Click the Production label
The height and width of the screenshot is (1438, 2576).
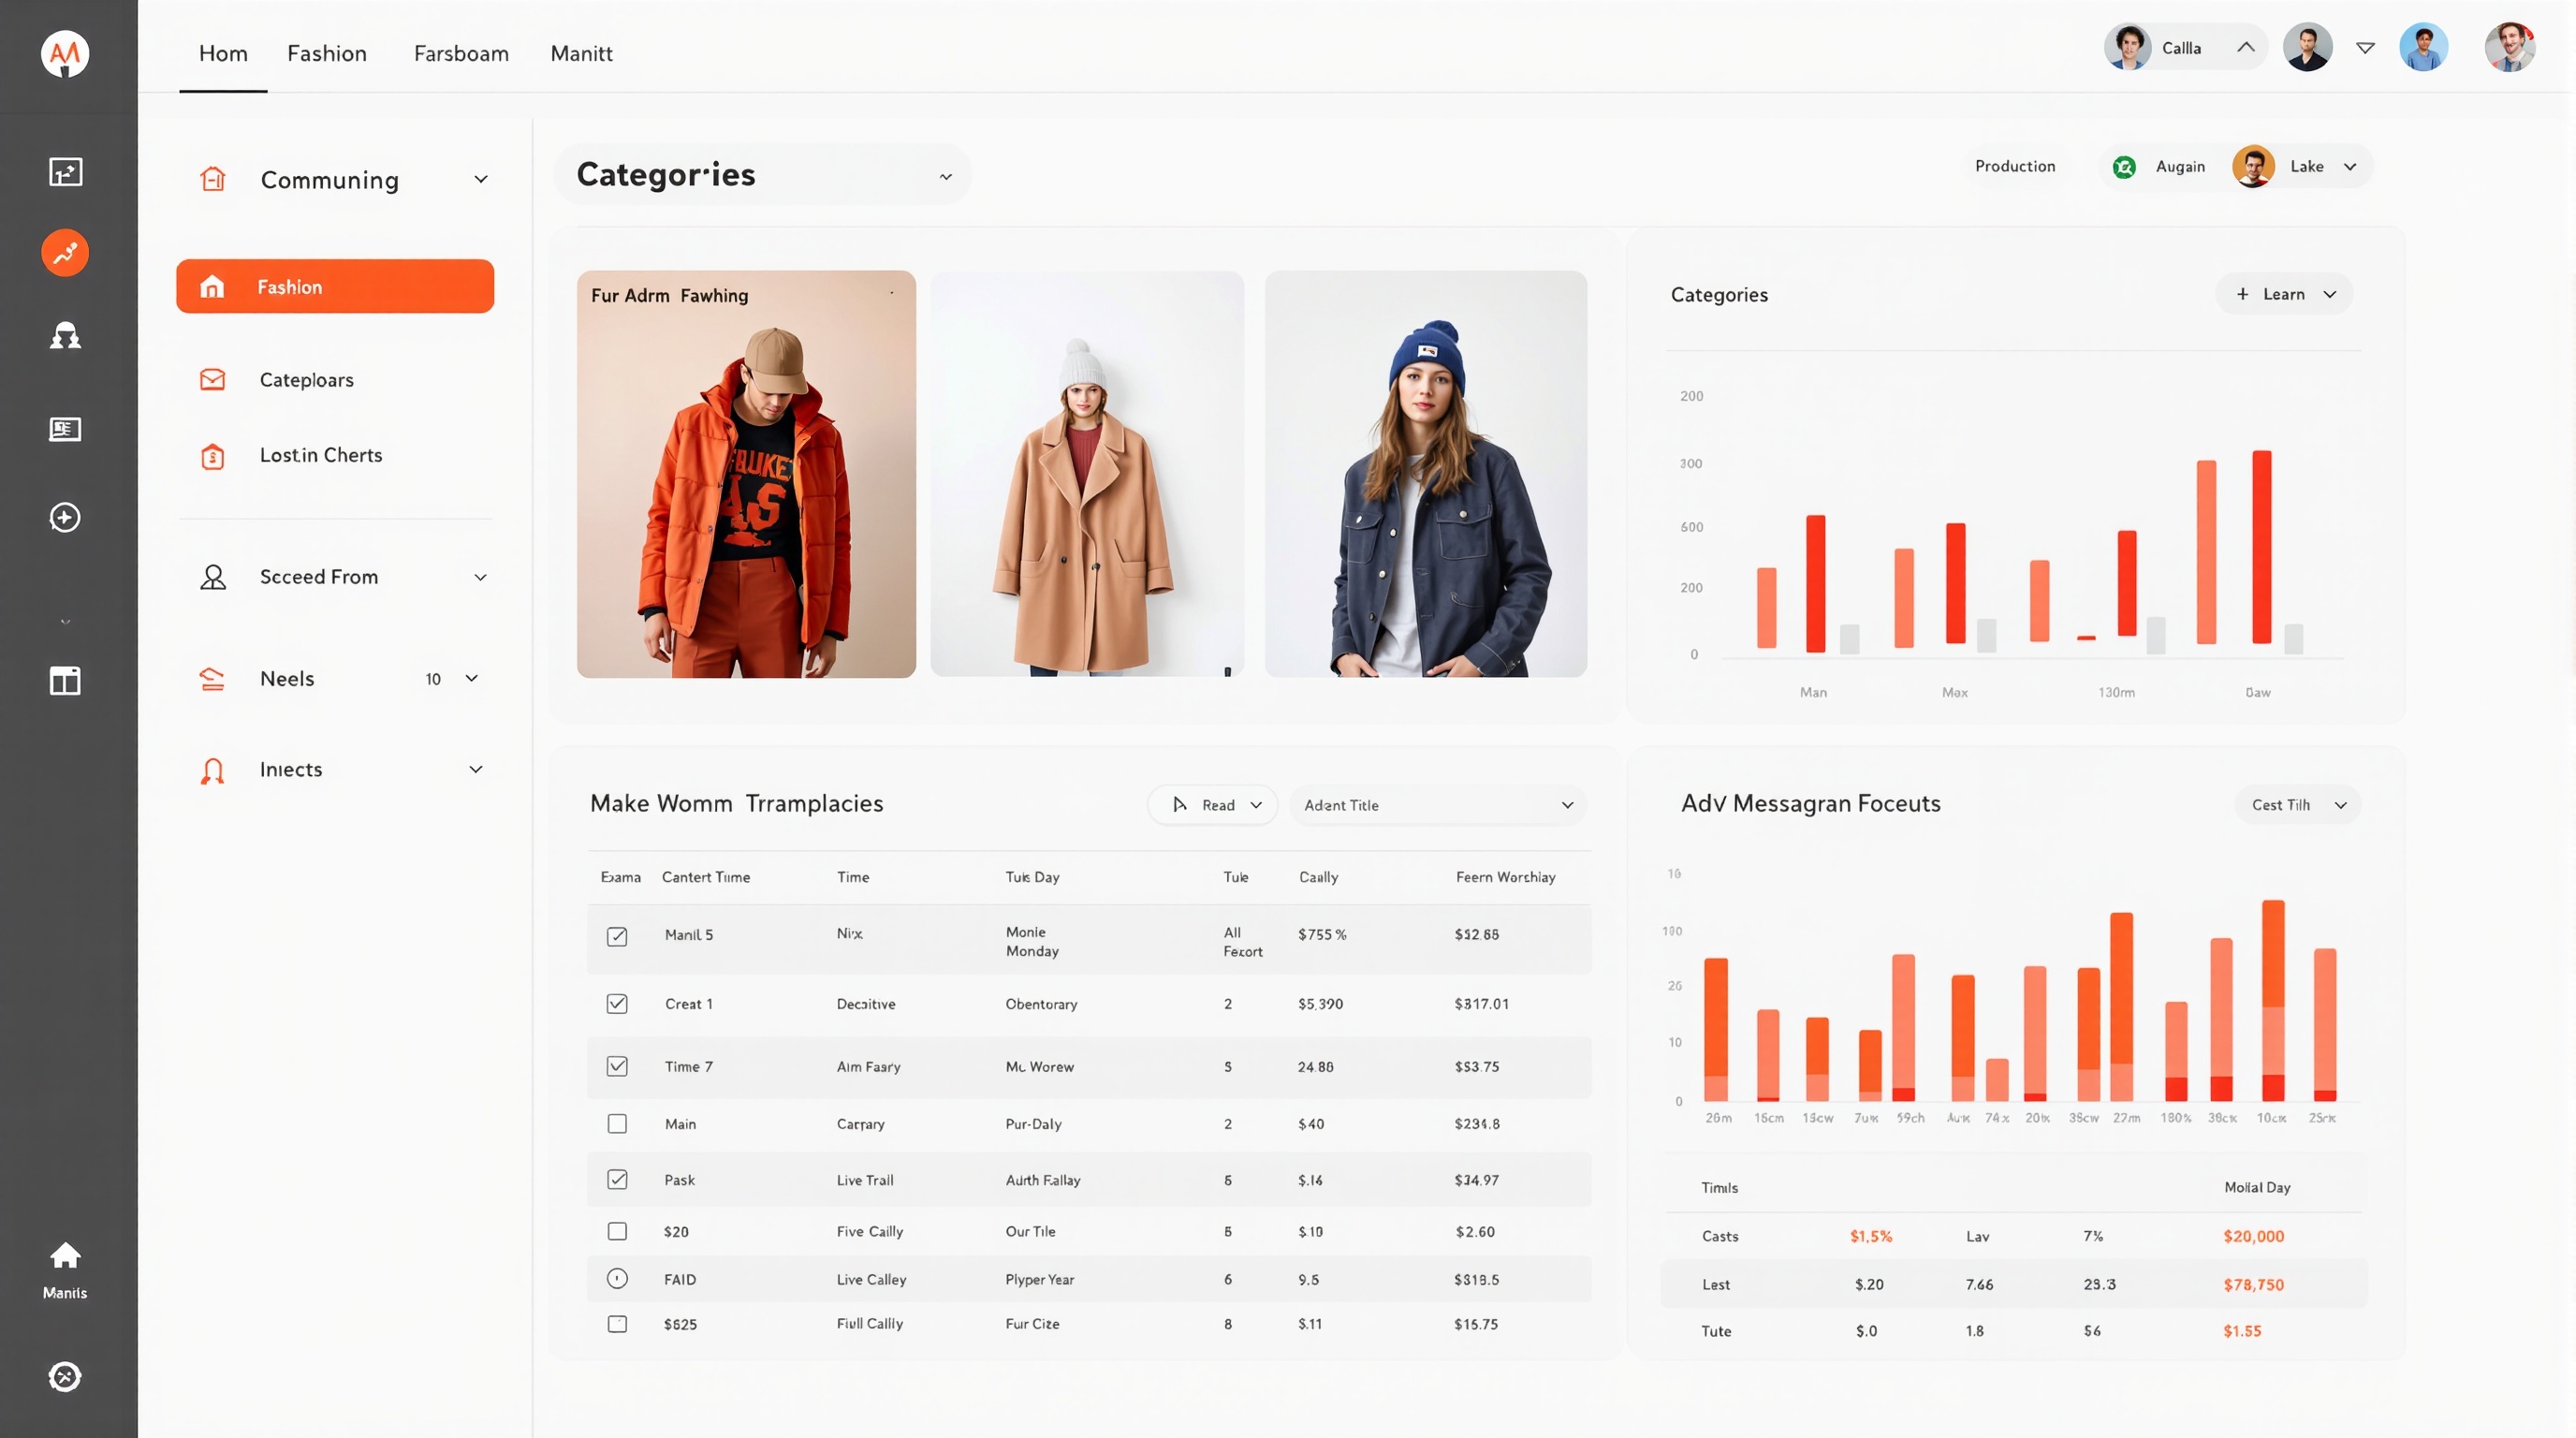2014,166
